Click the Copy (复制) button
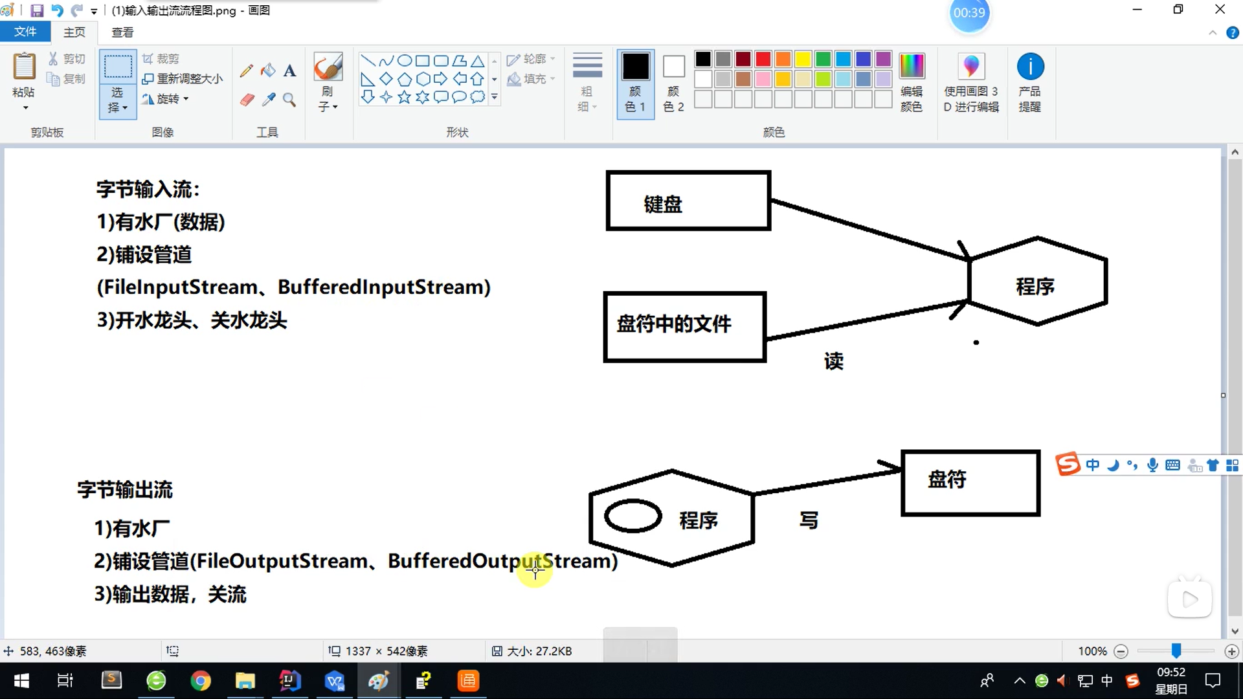1243x699 pixels. tap(67, 79)
